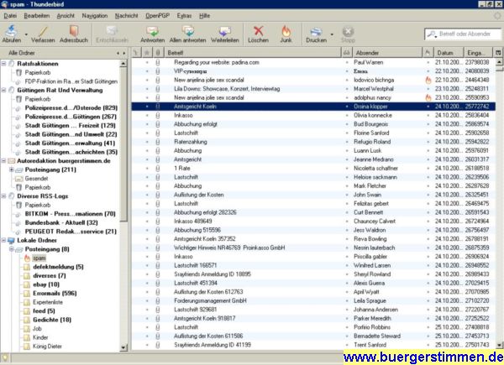This screenshot has width=504, height=365.
Task: Mark message as Junk via toolbar
Action: pyautogui.click(x=286, y=34)
